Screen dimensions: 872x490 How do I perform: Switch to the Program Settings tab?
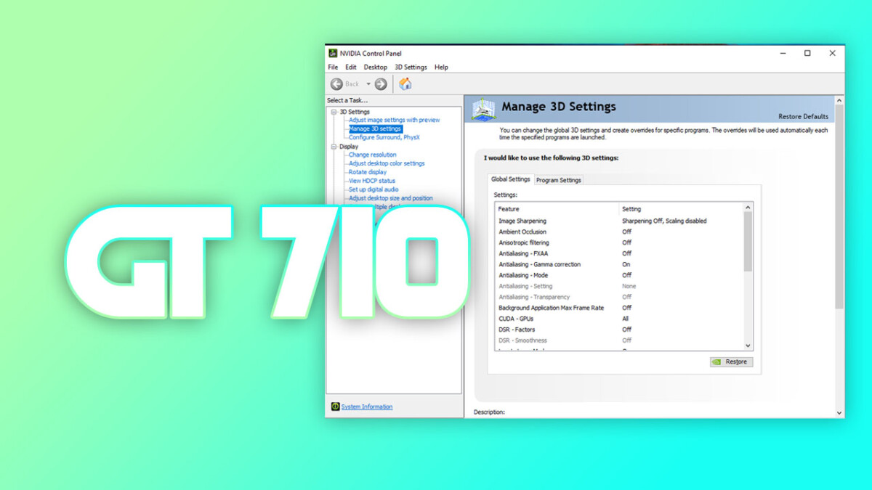558,179
